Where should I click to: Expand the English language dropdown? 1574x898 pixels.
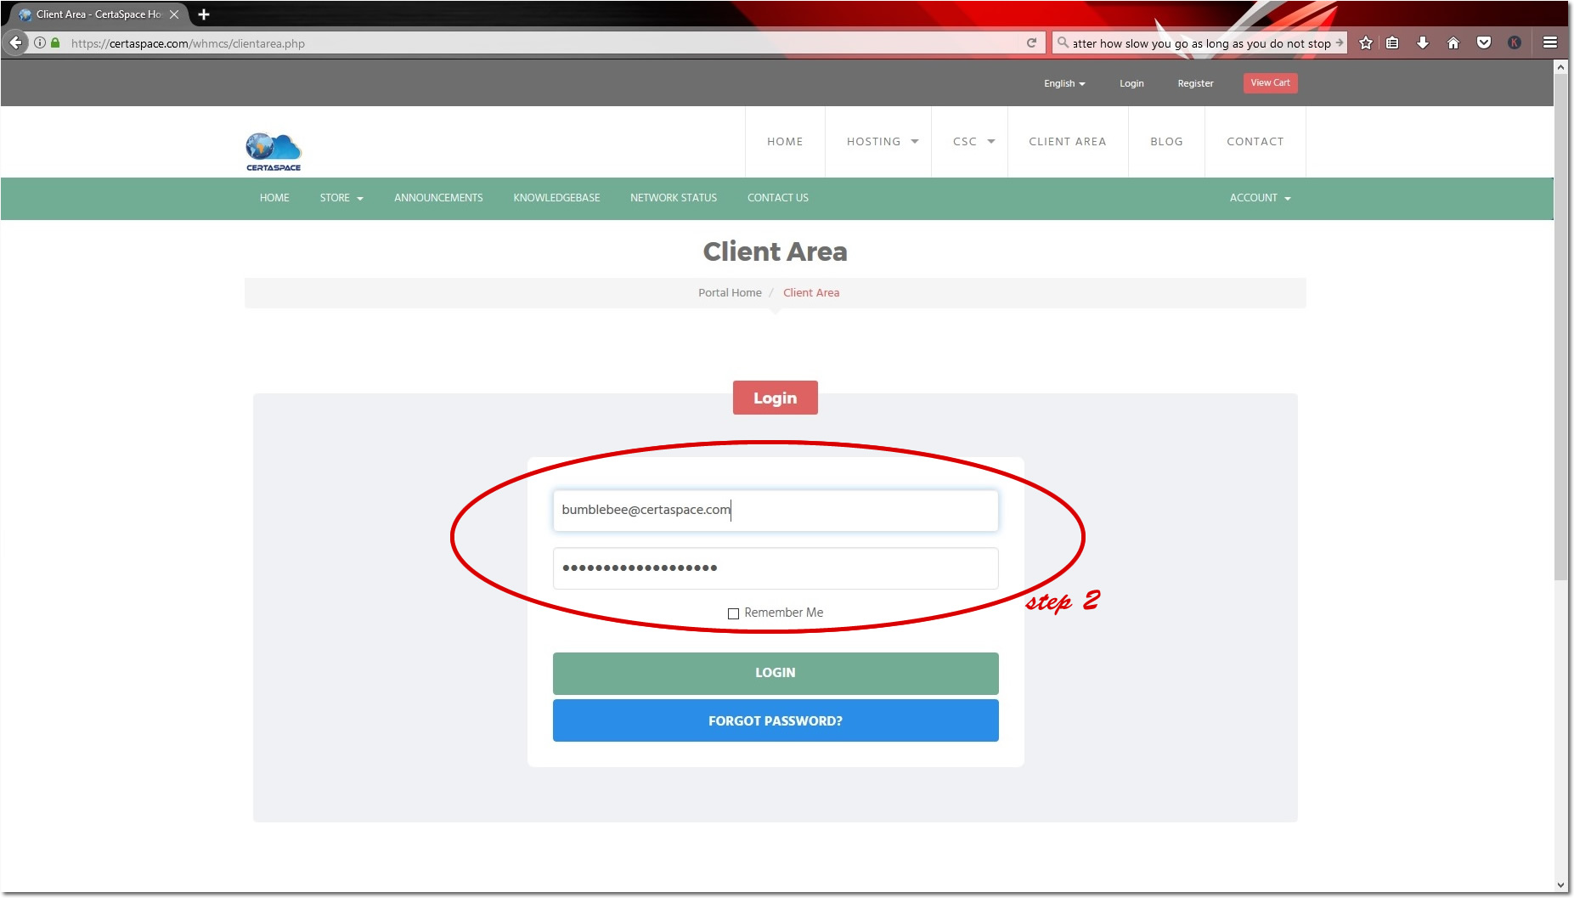(x=1064, y=83)
